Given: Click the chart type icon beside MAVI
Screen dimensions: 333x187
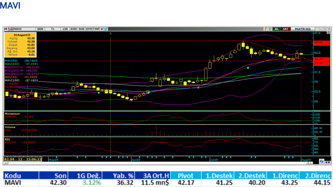Looking at the screenshot, I should point(10,29).
